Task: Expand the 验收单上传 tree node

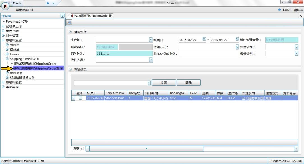Action: pos(3,26)
